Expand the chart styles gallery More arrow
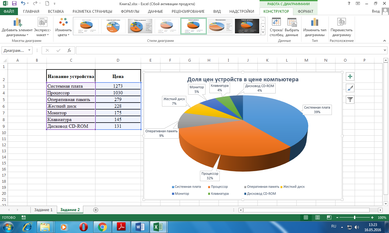 [263, 32]
